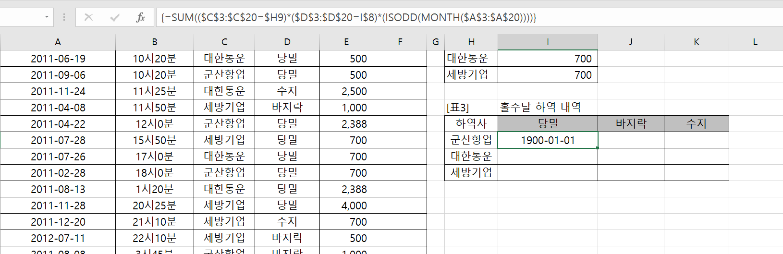Screen dimensions: 783x254
Task: Select the column I header
Action: tap(548, 42)
